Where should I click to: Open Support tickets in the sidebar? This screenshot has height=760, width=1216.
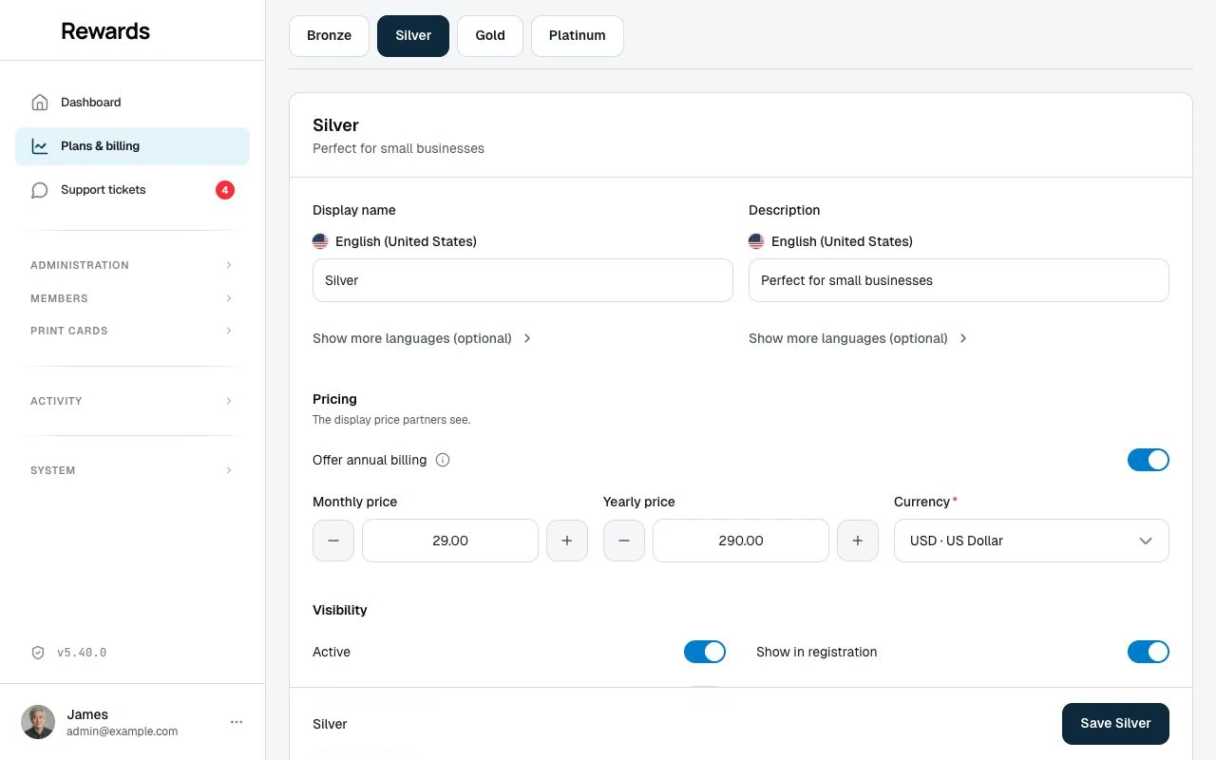(132, 190)
